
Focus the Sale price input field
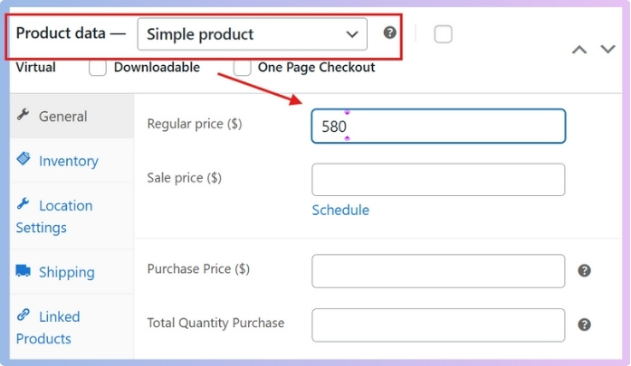coord(438,179)
